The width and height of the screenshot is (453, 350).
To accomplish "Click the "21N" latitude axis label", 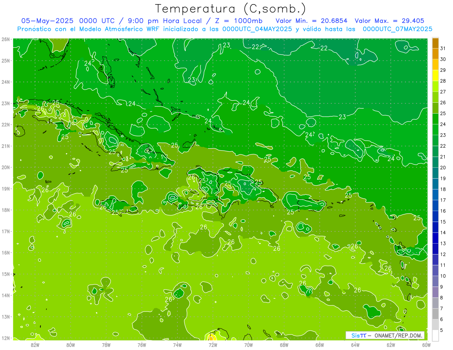I will click(x=6, y=146).
